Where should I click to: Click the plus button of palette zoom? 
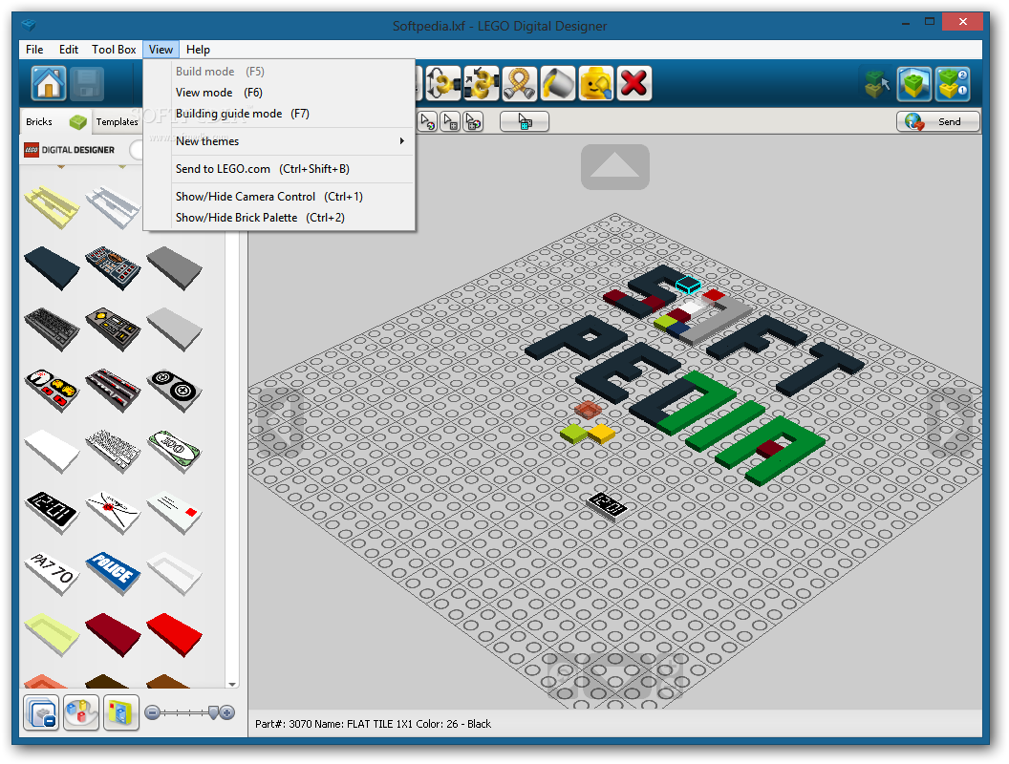pos(227,712)
